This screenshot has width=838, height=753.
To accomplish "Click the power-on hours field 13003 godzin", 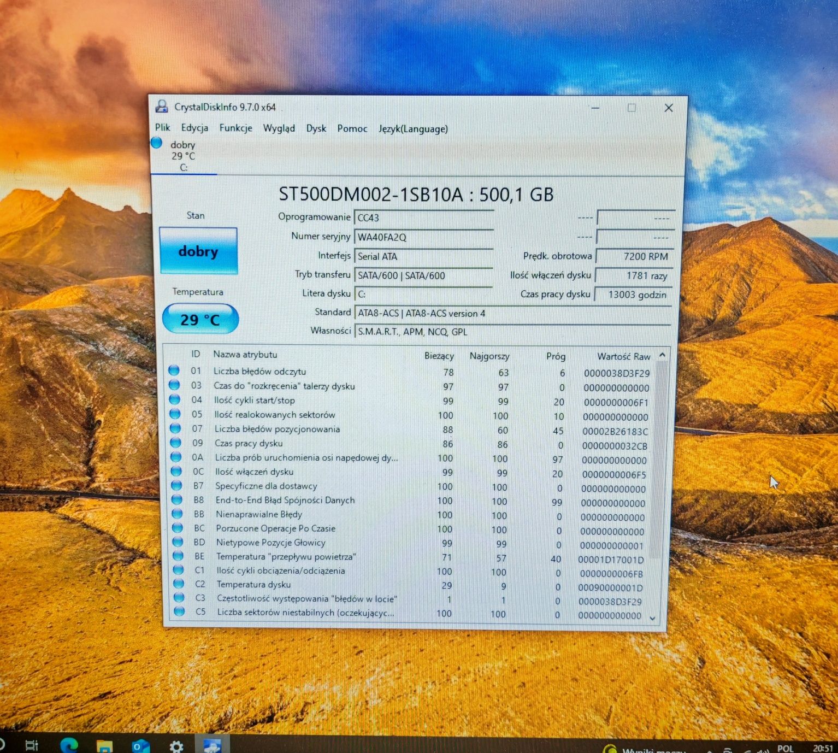I will click(x=634, y=295).
